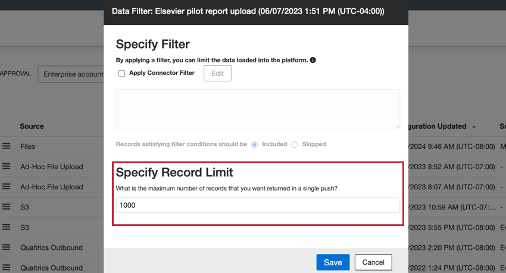Click the maximum record limit input field
This screenshot has height=273, width=506.
[x=258, y=205]
